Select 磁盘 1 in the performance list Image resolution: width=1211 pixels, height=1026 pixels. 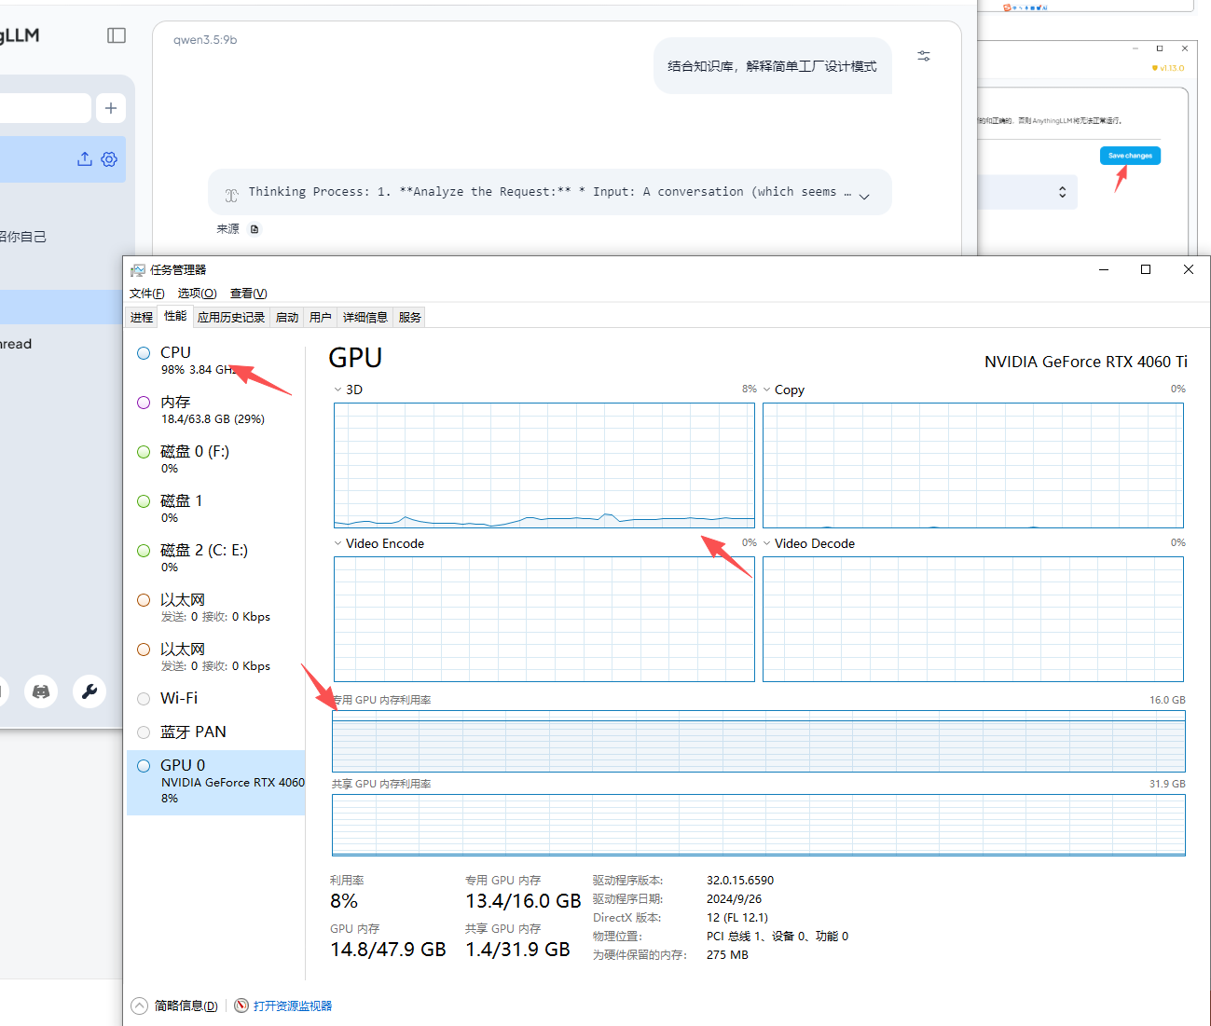tap(216, 508)
